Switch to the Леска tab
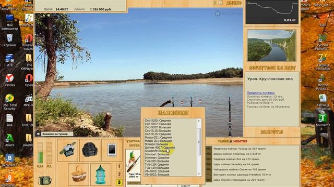The height and width of the screenshot is (187, 334). pos(134,145)
